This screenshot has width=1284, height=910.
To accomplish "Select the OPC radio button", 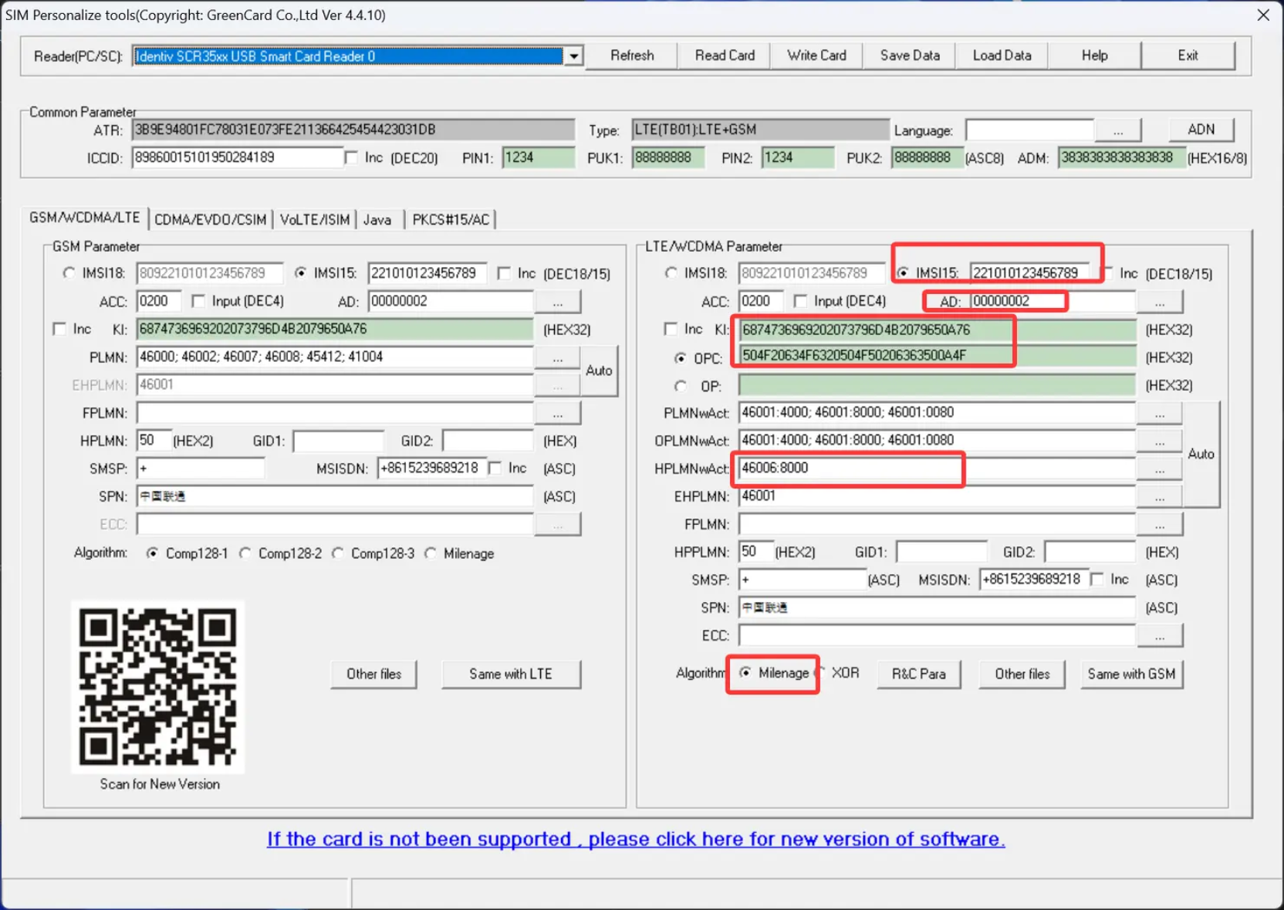I will coord(680,358).
